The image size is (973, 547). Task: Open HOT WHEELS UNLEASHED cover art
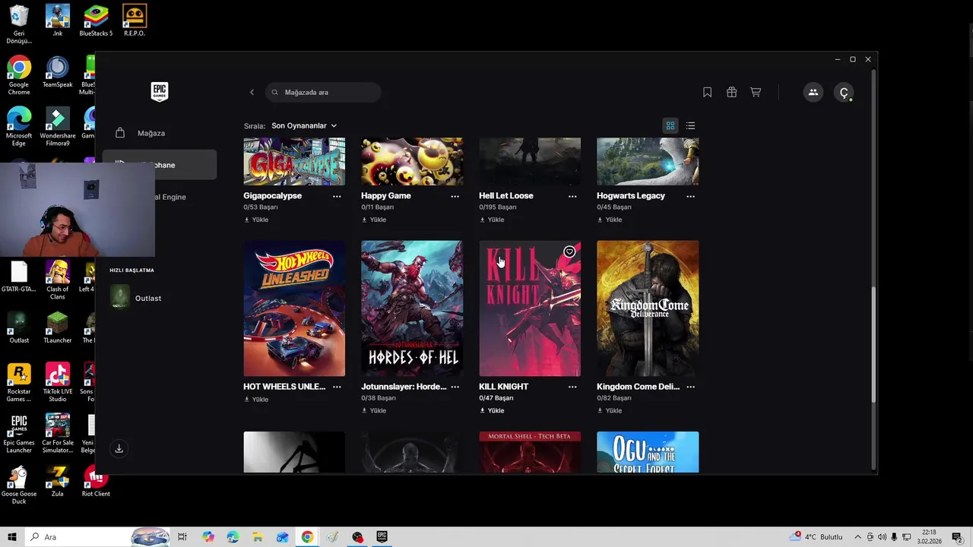coord(294,308)
